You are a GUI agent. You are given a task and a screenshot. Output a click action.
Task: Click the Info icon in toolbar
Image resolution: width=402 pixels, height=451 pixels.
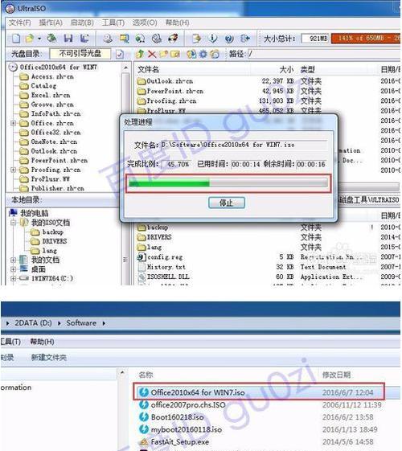coord(213,39)
